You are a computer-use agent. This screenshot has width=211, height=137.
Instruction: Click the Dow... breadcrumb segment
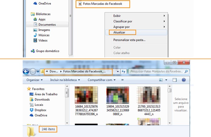coord(54,71)
